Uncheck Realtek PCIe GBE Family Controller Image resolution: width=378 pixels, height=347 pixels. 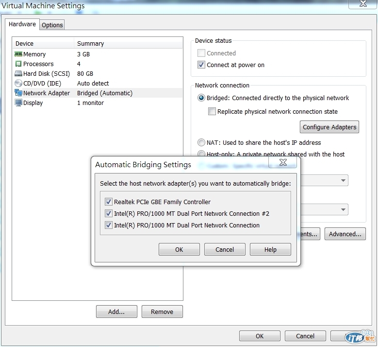click(109, 202)
